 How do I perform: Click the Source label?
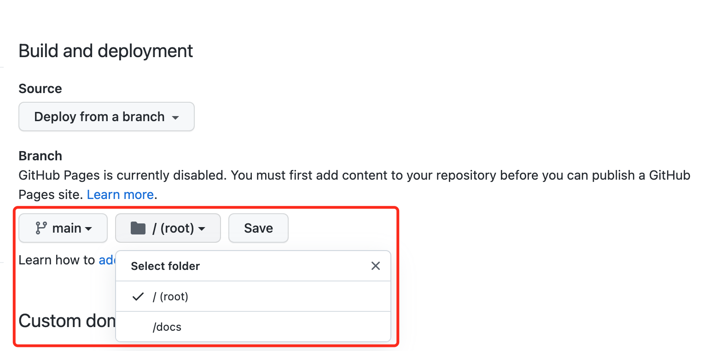point(40,88)
